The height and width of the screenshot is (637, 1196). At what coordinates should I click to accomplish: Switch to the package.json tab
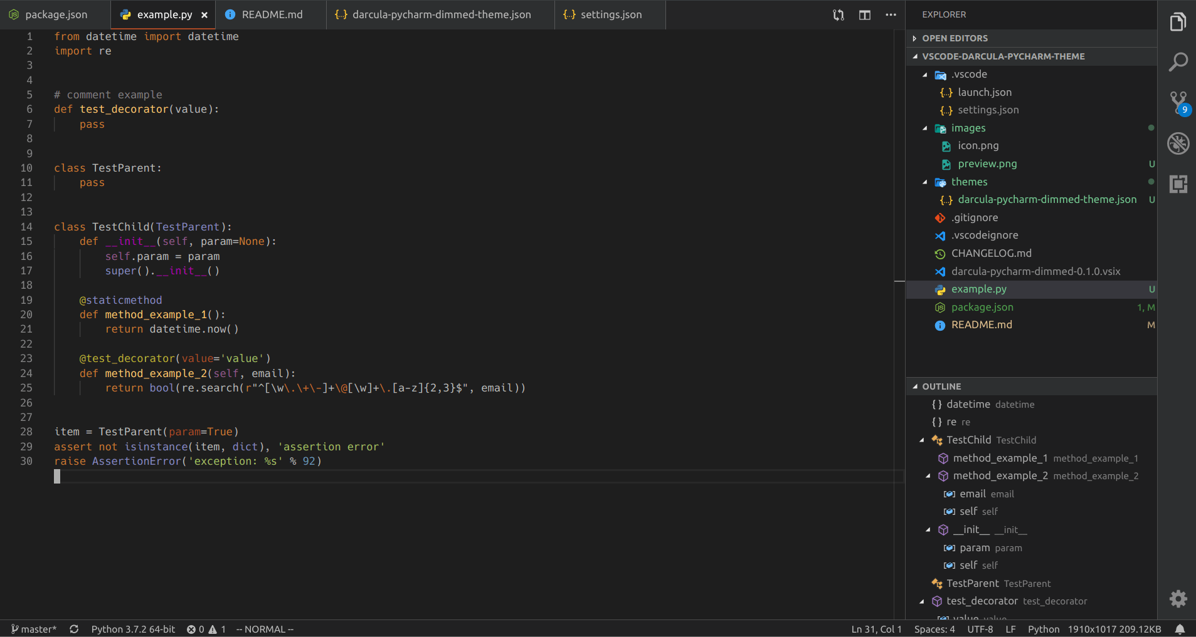tap(56, 14)
